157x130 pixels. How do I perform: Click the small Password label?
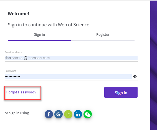coord(11,71)
